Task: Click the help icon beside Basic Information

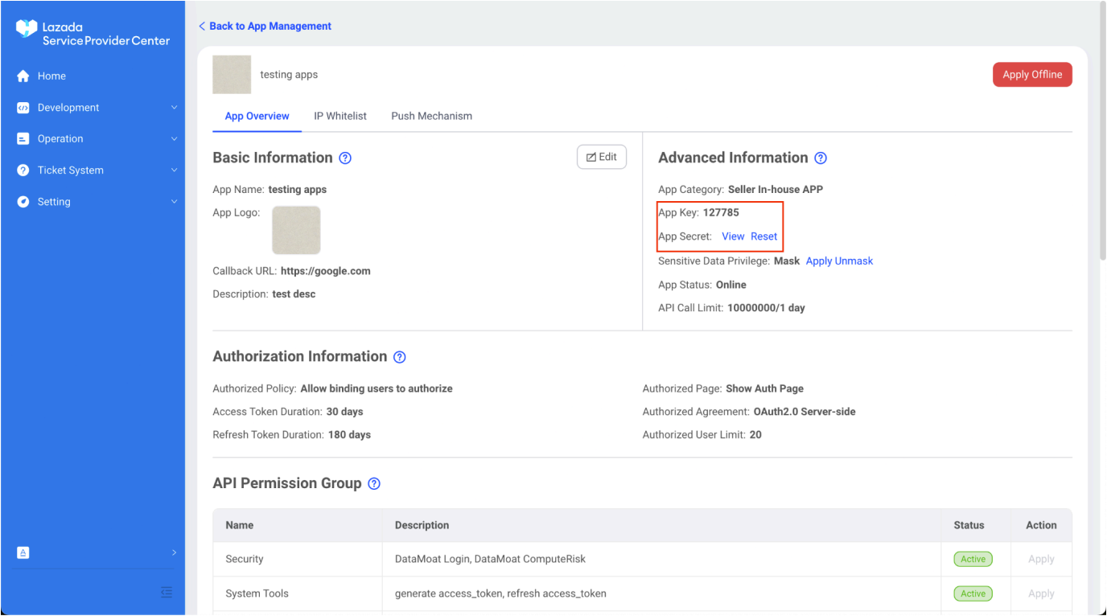Action: pyautogui.click(x=345, y=158)
